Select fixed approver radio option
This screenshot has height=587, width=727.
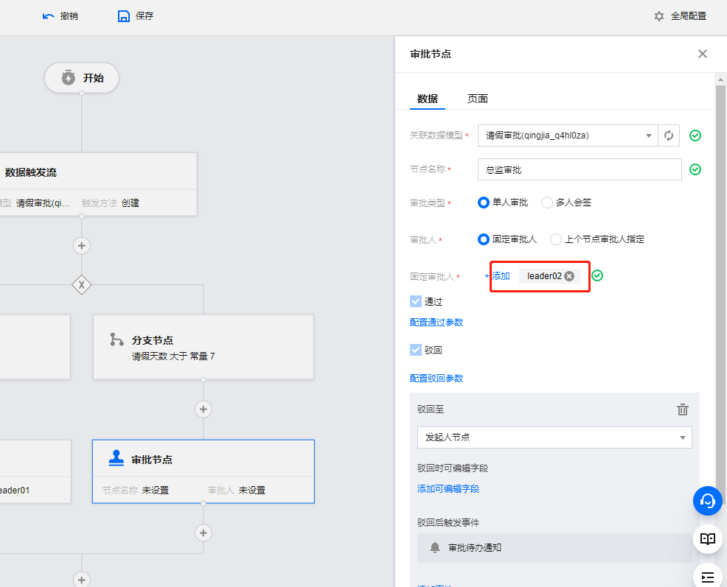pyautogui.click(x=484, y=239)
